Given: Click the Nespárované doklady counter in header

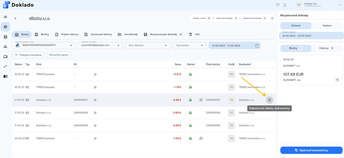Looking at the screenshot, I should [255, 18].
